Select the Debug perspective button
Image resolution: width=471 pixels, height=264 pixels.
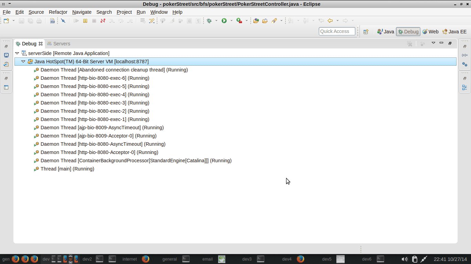click(408, 32)
